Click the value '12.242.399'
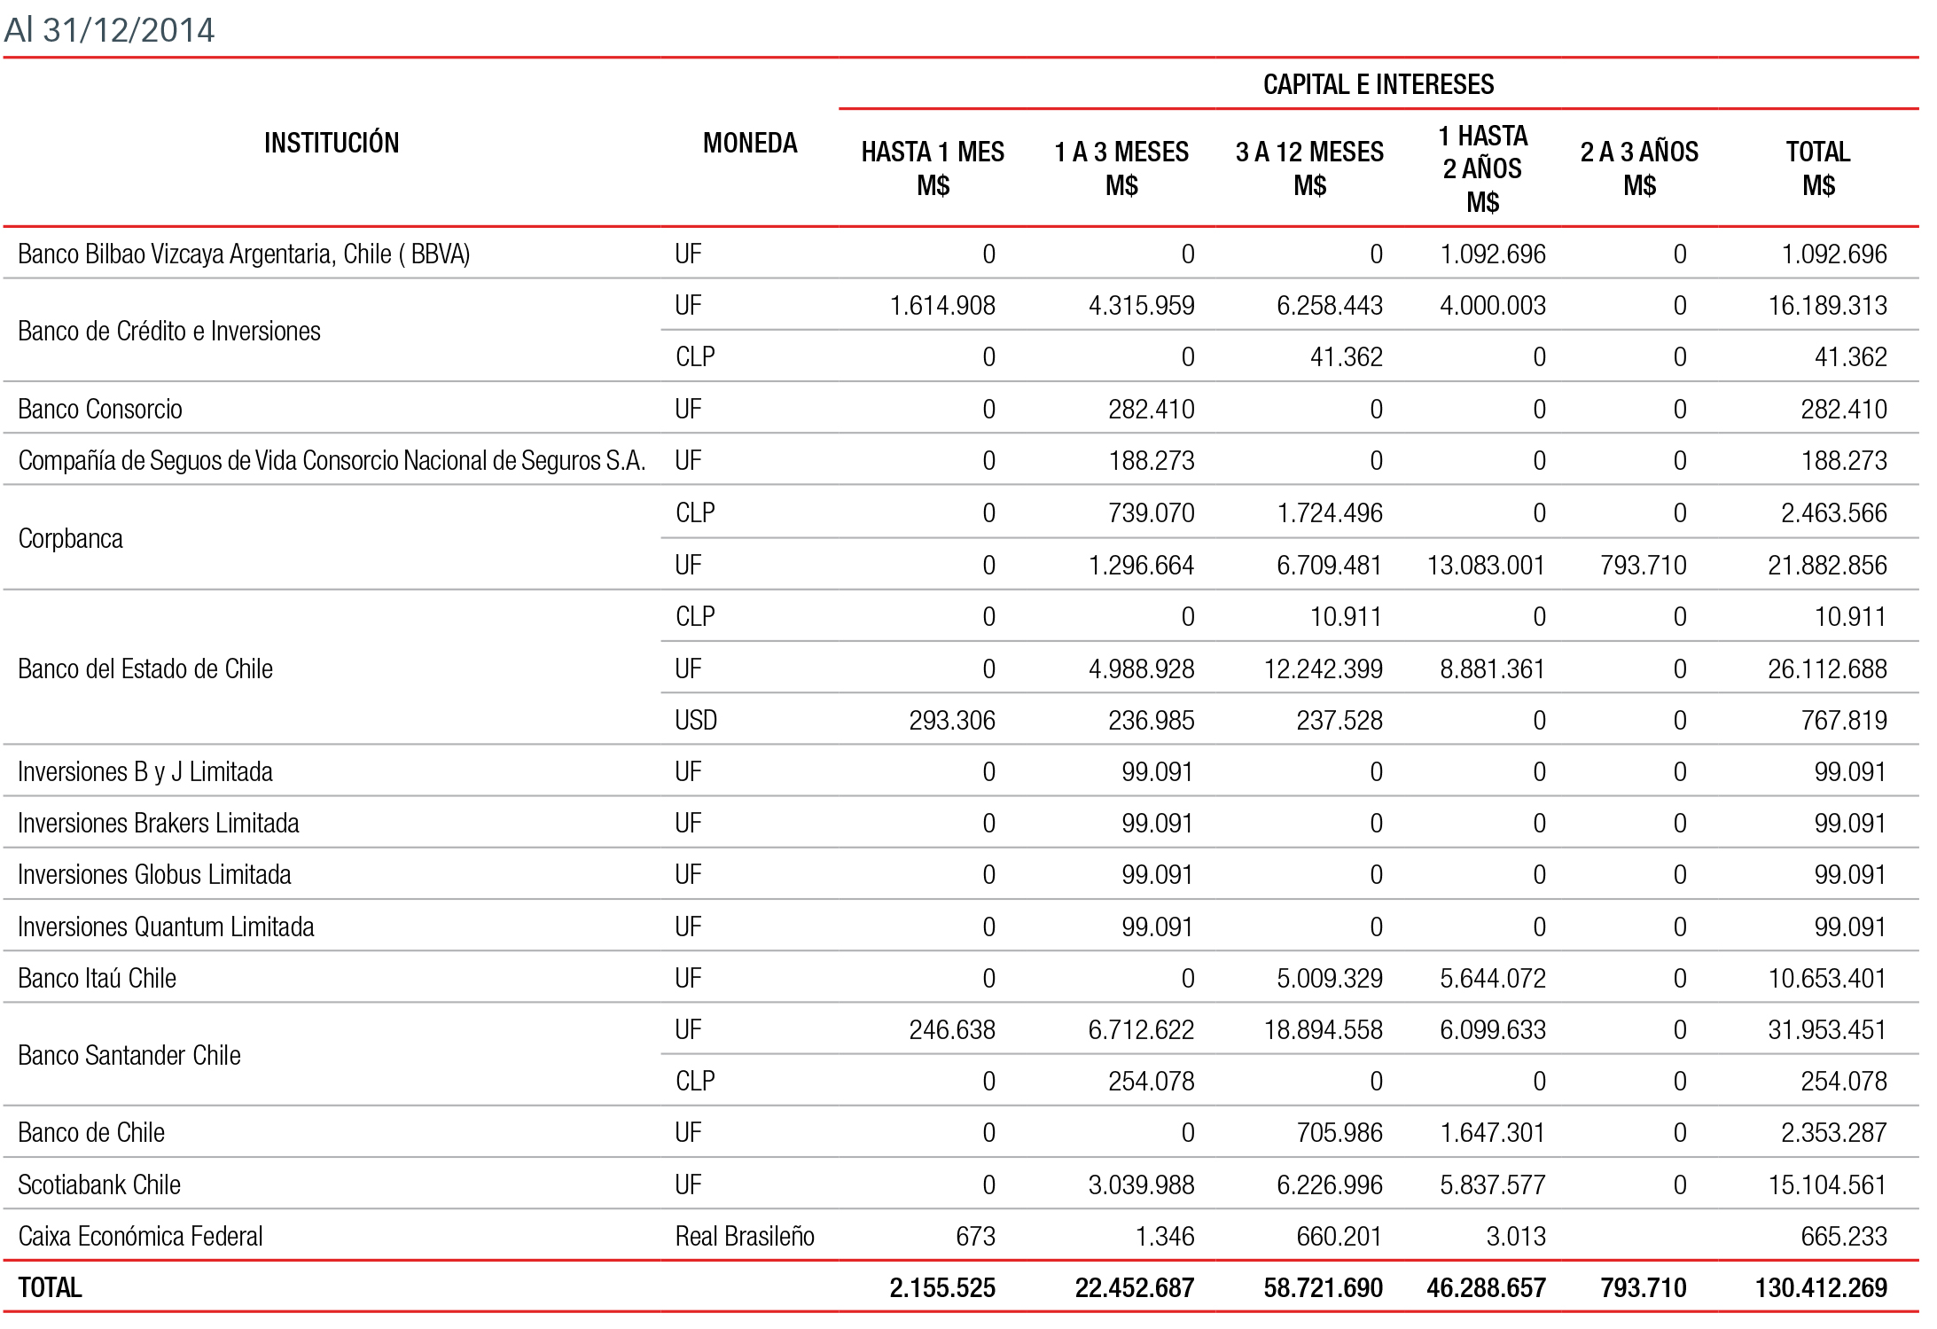1937x1329 pixels. tap(1323, 669)
